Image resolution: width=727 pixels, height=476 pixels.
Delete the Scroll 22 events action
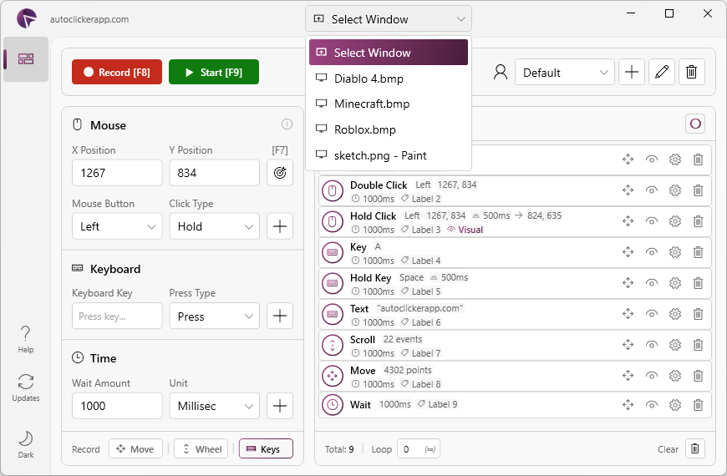point(698,345)
